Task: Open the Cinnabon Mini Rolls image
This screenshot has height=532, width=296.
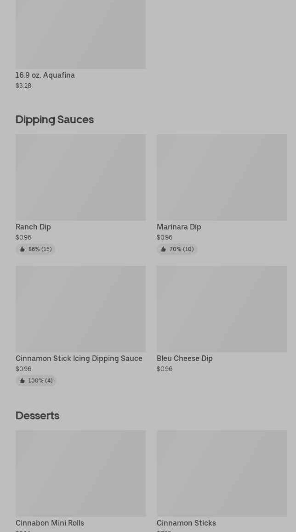Action: click(x=80, y=473)
